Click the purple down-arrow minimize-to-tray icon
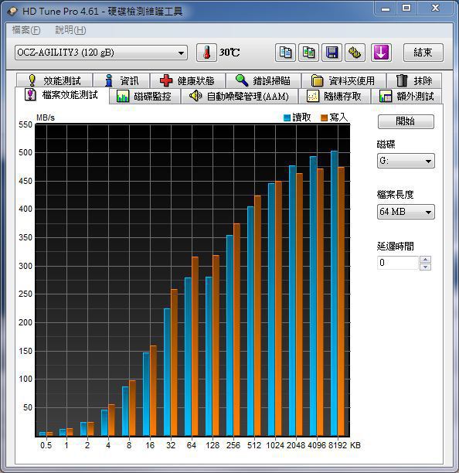The height and width of the screenshot is (473, 459). pos(381,53)
